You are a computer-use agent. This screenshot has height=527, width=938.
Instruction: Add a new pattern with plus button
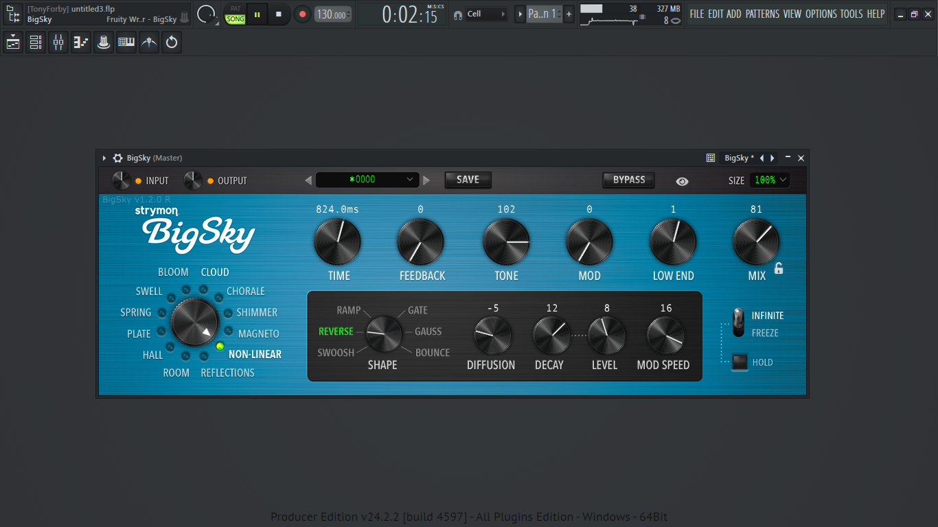pyautogui.click(x=569, y=14)
